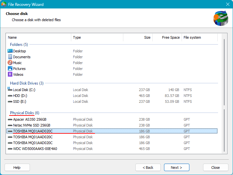Select the Pictures folder icon

pyautogui.click(x=10, y=69)
